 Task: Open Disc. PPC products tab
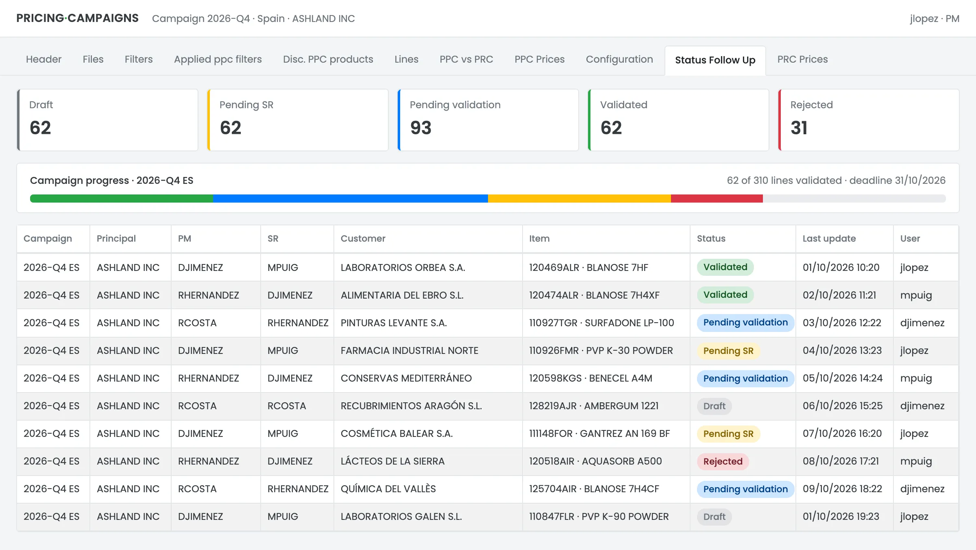pos(328,59)
